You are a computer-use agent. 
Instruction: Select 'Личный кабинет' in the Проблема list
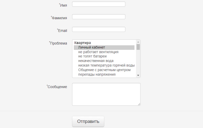pyautogui.click(x=104, y=47)
